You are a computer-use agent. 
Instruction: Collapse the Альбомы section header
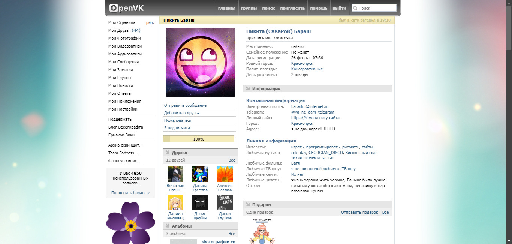click(181, 226)
